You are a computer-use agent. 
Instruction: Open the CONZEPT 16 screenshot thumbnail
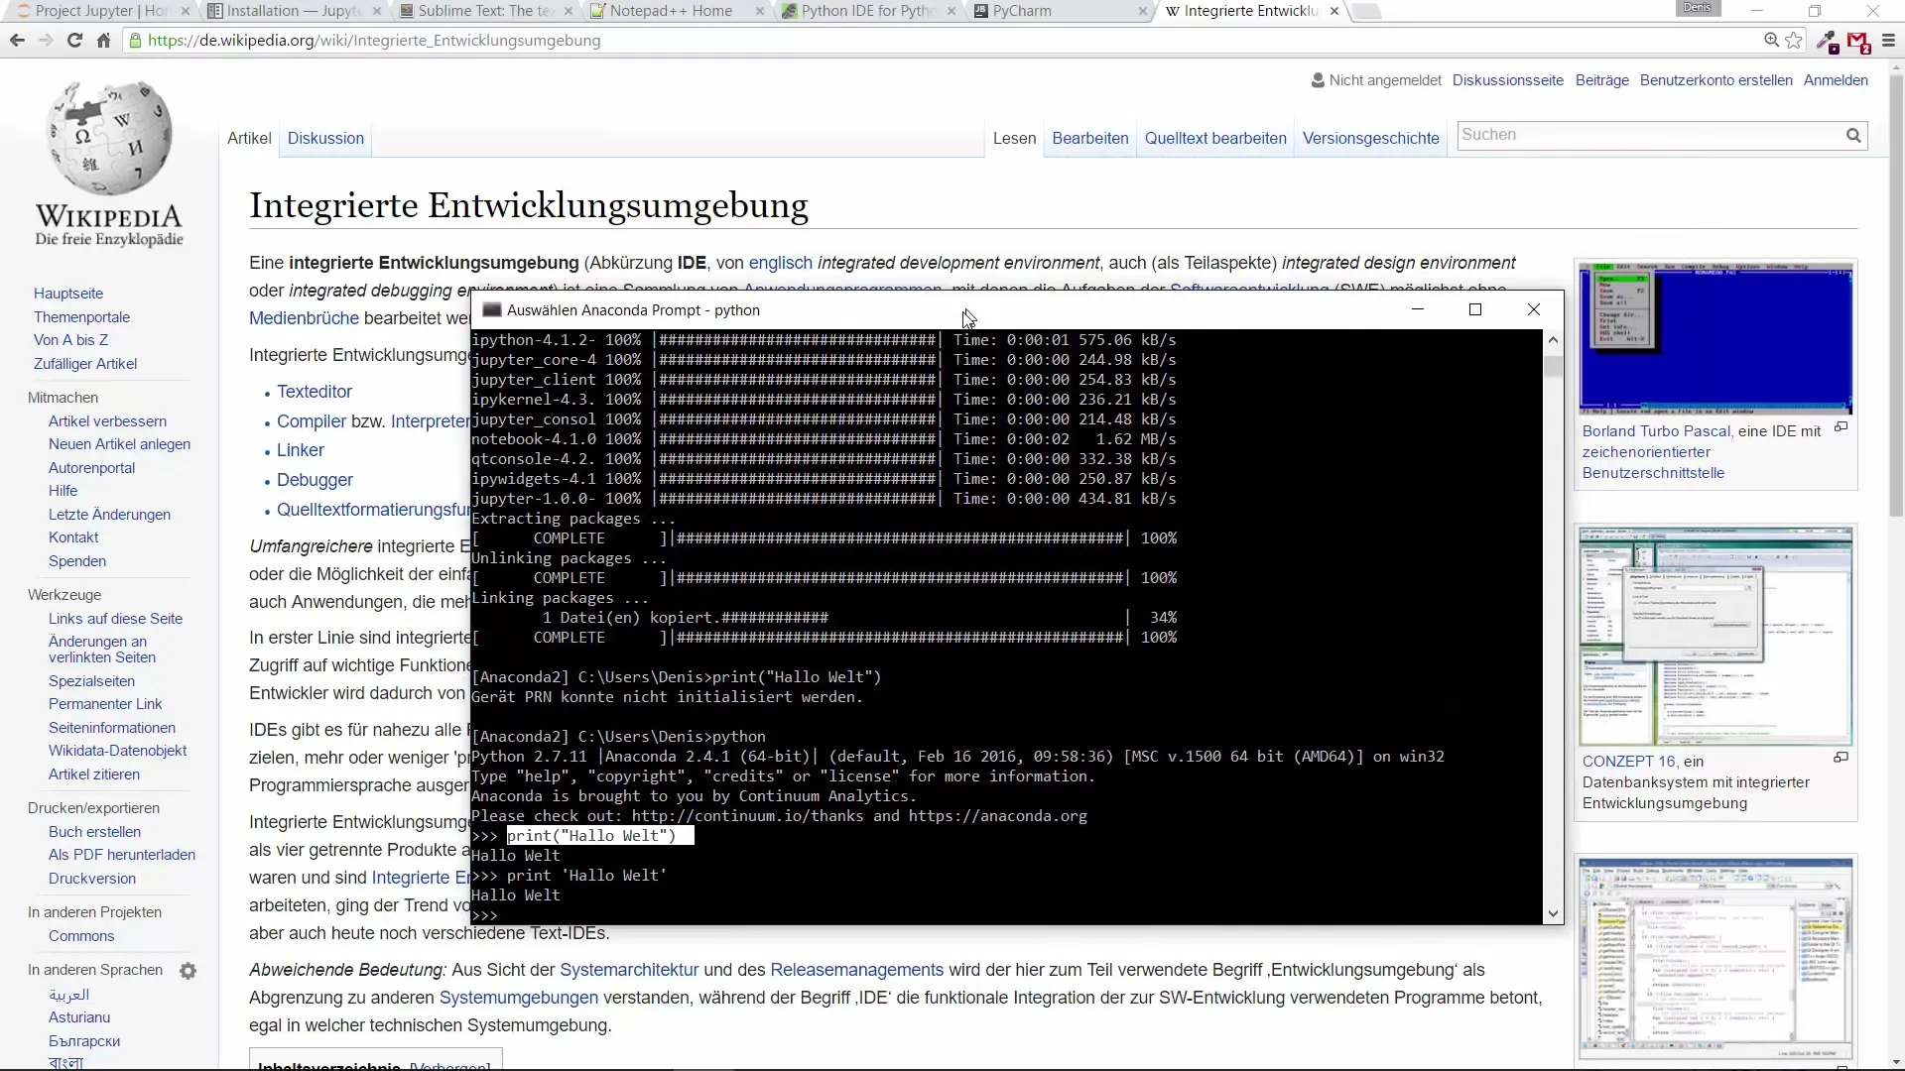point(1715,636)
